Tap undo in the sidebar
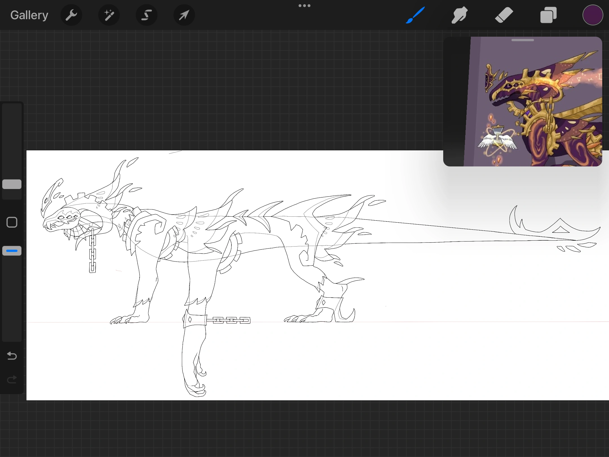The height and width of the screenshot is (457, 609). (x=12, y=356)
